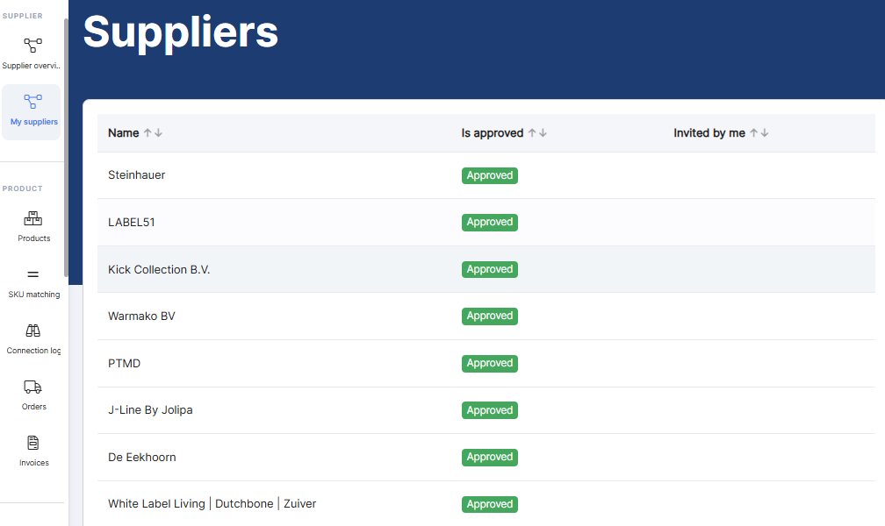Sort Invited by me descending arrow
Viewport: 885px width, 526px height.
765,133
